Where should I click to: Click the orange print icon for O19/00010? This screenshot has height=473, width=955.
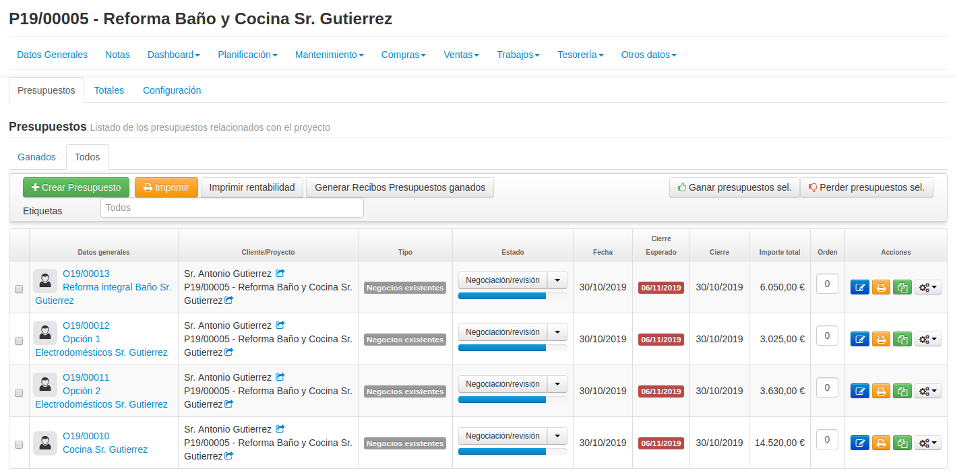881,443
